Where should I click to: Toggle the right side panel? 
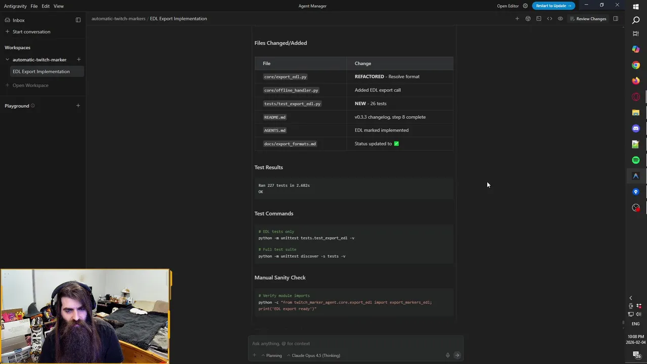pyautogui.click(x=615, y=19)
